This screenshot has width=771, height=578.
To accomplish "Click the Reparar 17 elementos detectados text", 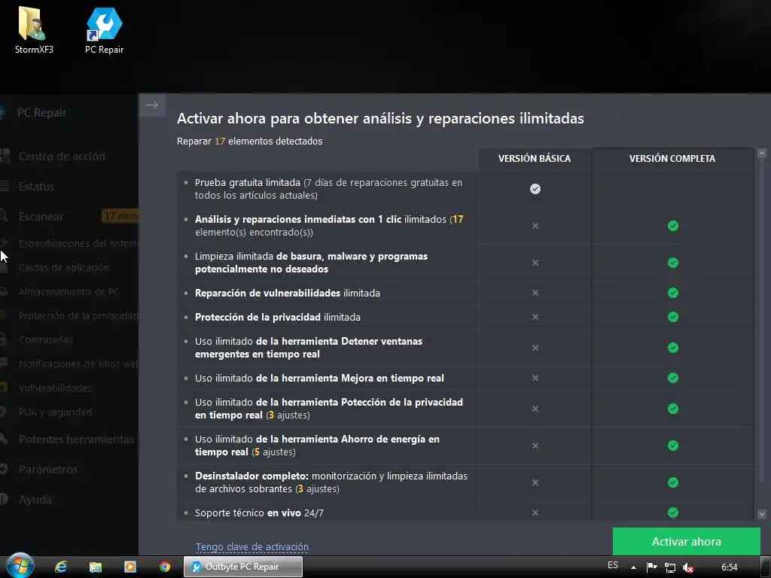I will 250,141.
